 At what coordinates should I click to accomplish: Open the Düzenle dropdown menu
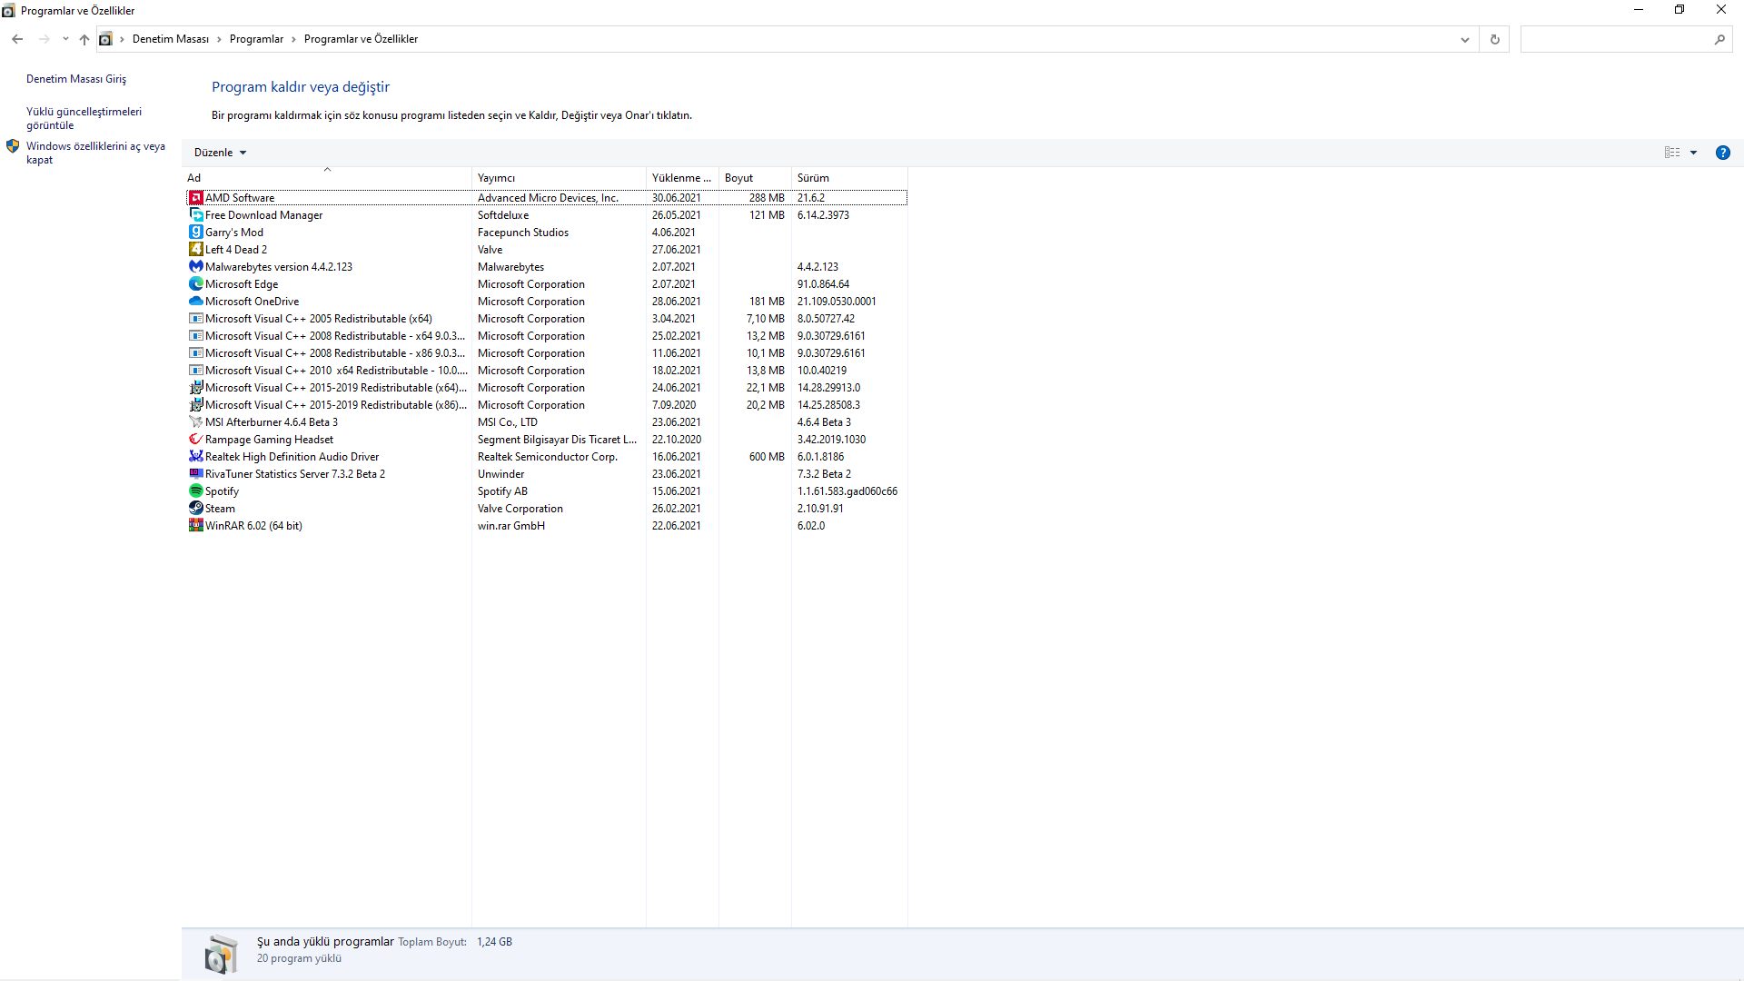tap(220, 153)
